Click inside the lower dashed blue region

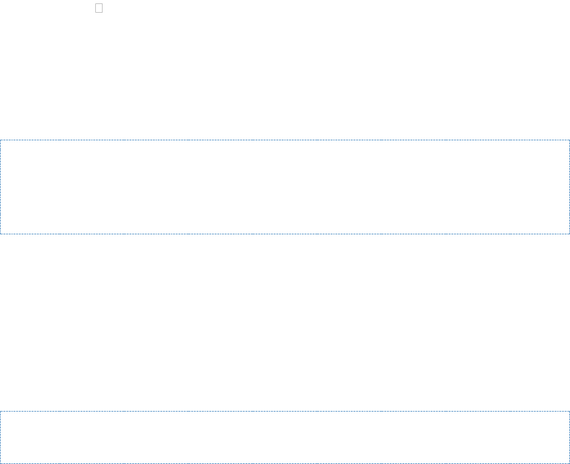(285, 437)
